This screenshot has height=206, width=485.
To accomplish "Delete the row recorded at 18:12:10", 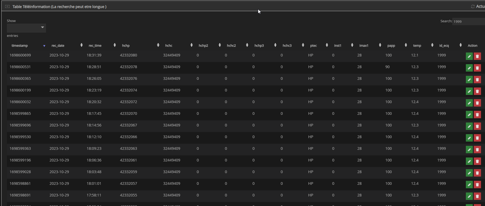I will pyautogui.click(x=477, y=138).
